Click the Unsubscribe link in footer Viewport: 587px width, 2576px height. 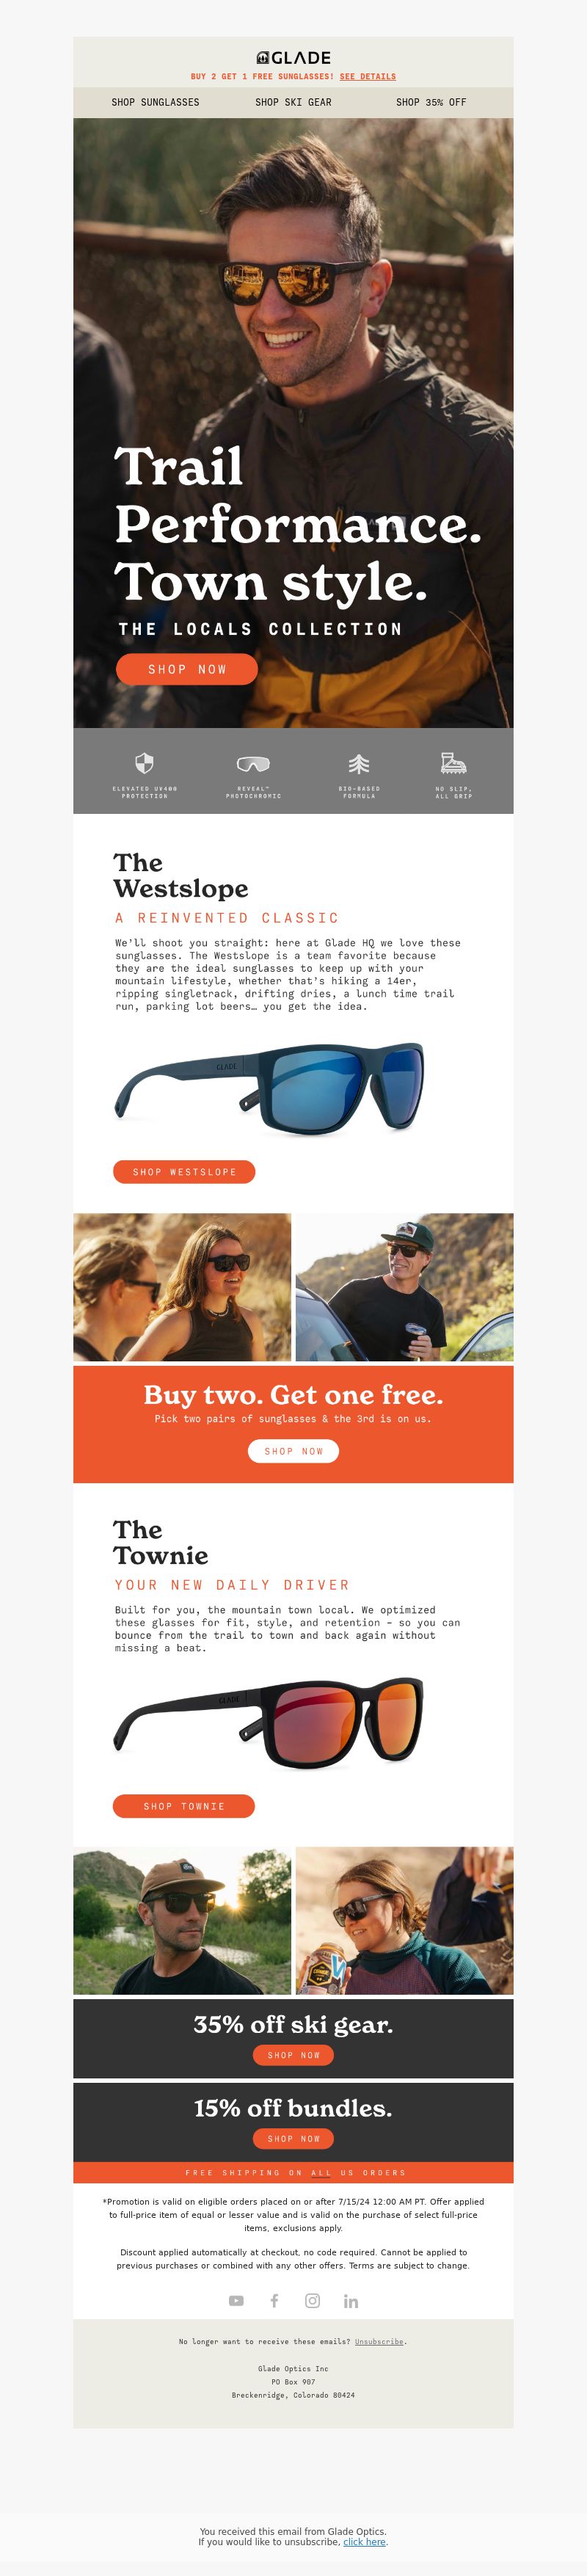pyautogui.click(x=379, y=2341)
